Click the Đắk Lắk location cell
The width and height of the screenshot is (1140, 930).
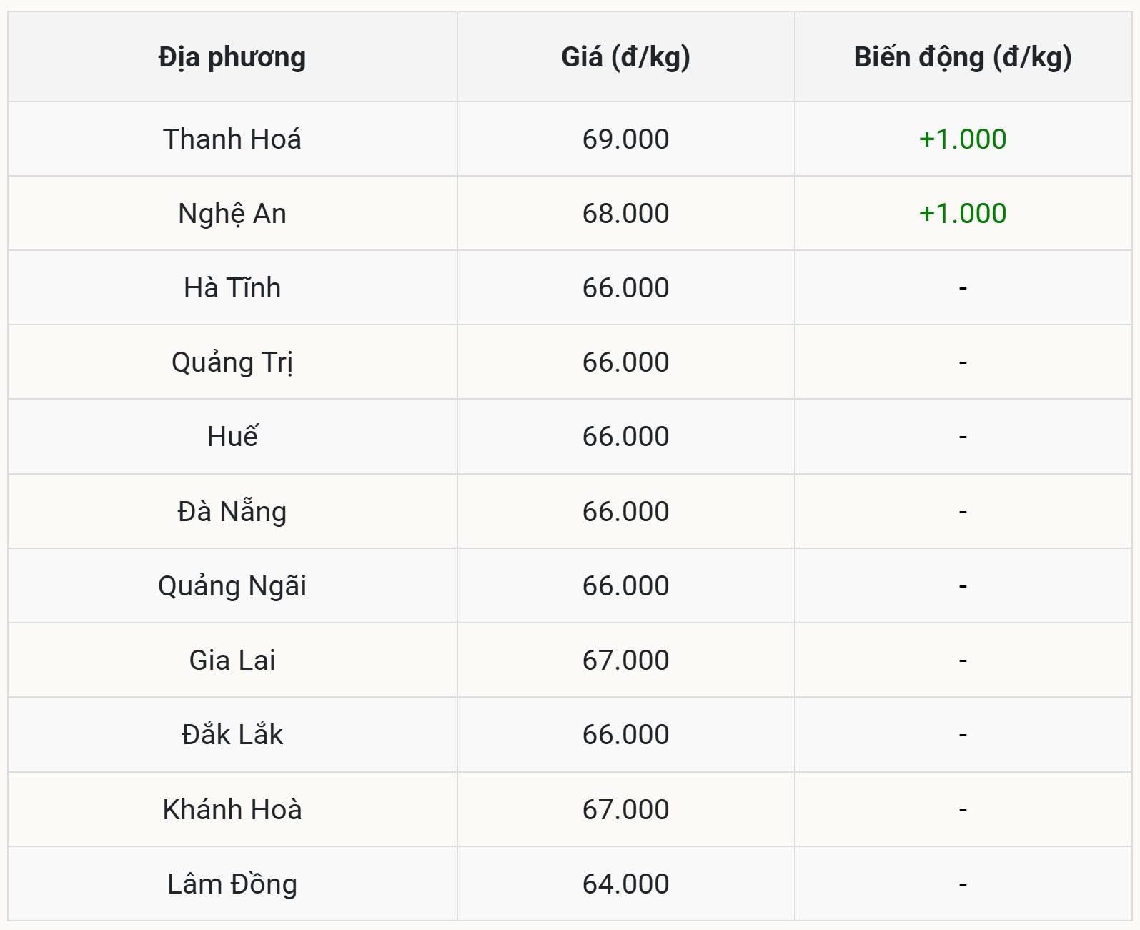point(232,734)
